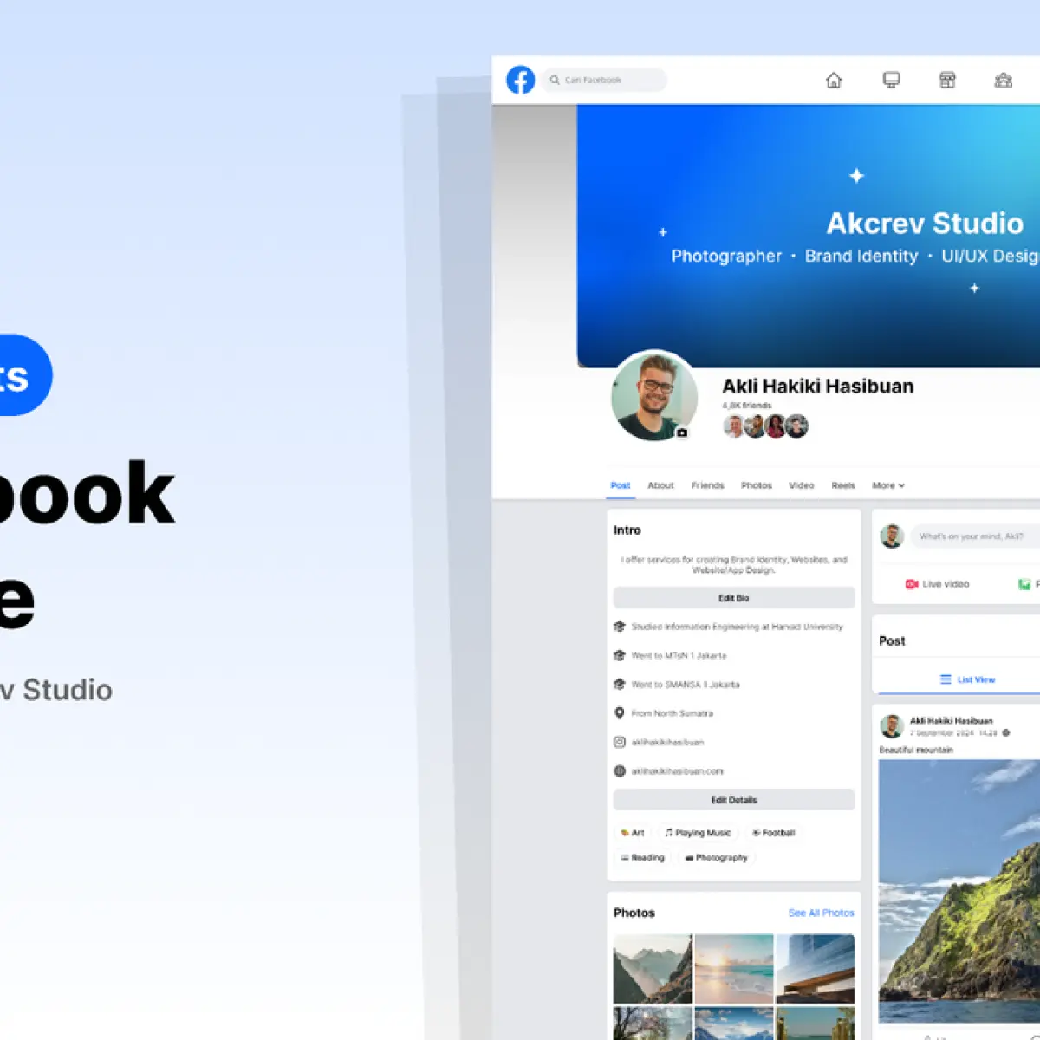Switch to the Video tab
This screenshot has width=1040, height=1040.
(802, 485)
